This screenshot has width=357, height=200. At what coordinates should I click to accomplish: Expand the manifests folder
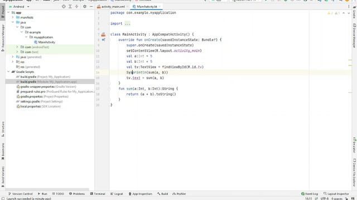coord(13,17)
